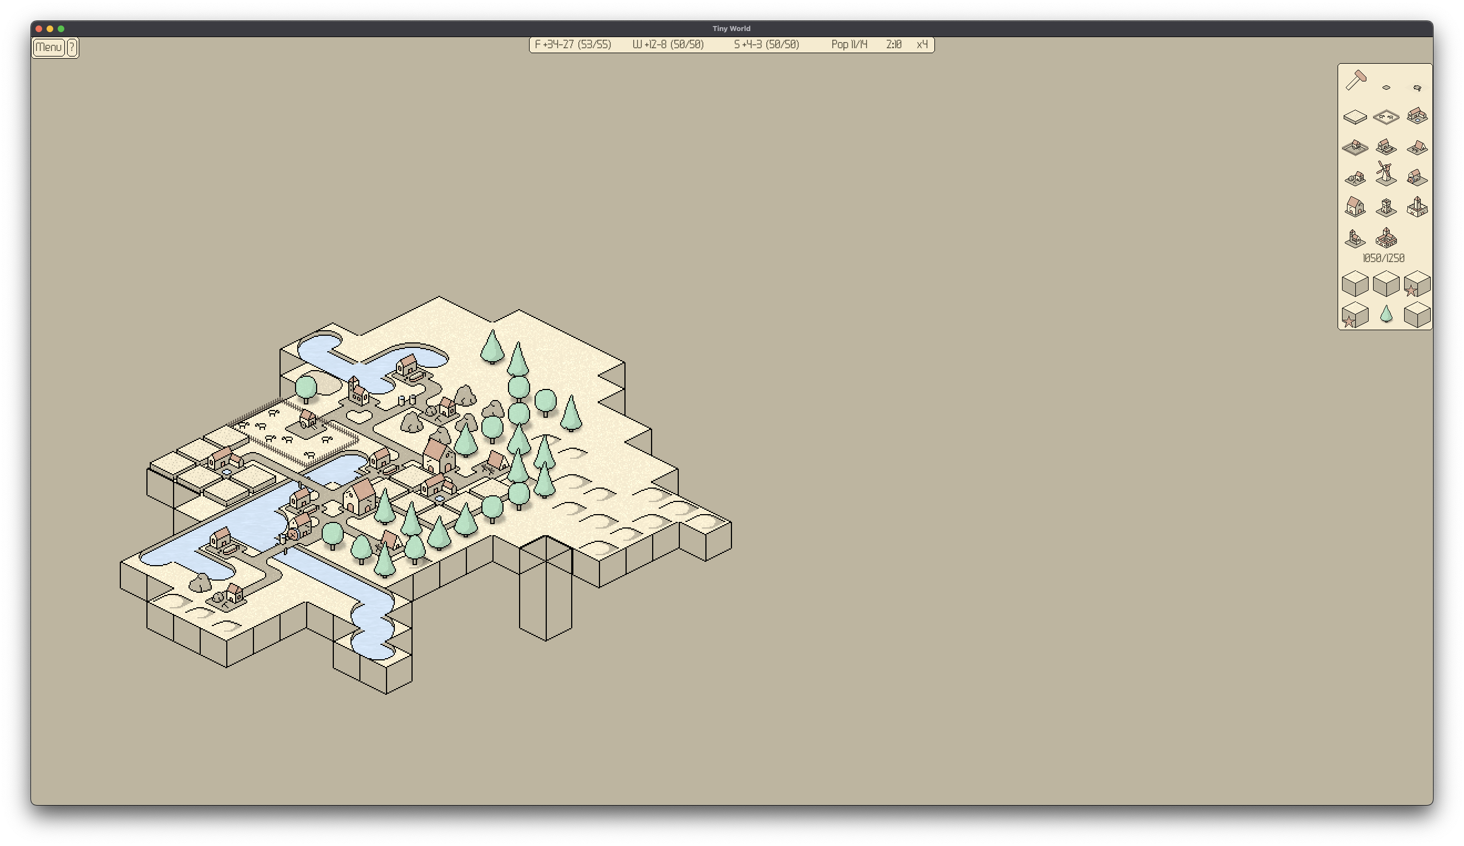1464x846 pixels.
Task: Click the food F +34-27 stat
Action: (x=572, y=45)
